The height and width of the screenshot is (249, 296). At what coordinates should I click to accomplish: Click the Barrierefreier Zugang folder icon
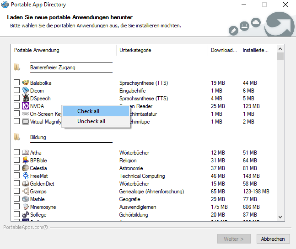click(17, 67)
